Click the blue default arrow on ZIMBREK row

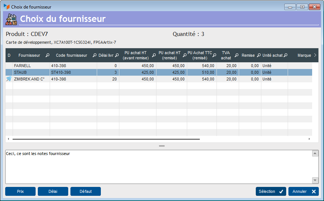(x=9, y=79)
